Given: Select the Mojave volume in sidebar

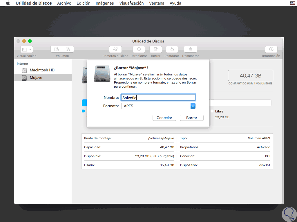Looking at the screenshot, I should (x=43, y=77).
